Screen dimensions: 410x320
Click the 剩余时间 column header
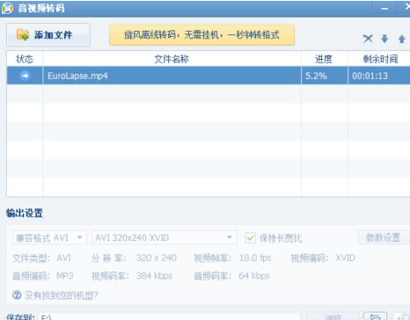coord(380,59)
